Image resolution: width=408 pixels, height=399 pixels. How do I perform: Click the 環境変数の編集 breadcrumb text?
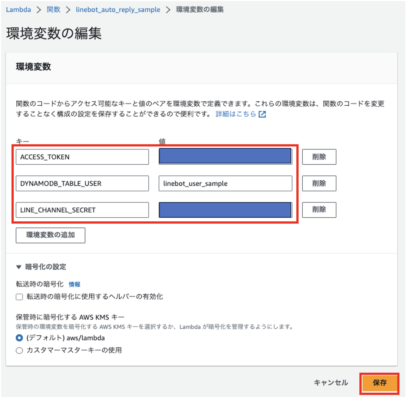(x=200, y=10)
